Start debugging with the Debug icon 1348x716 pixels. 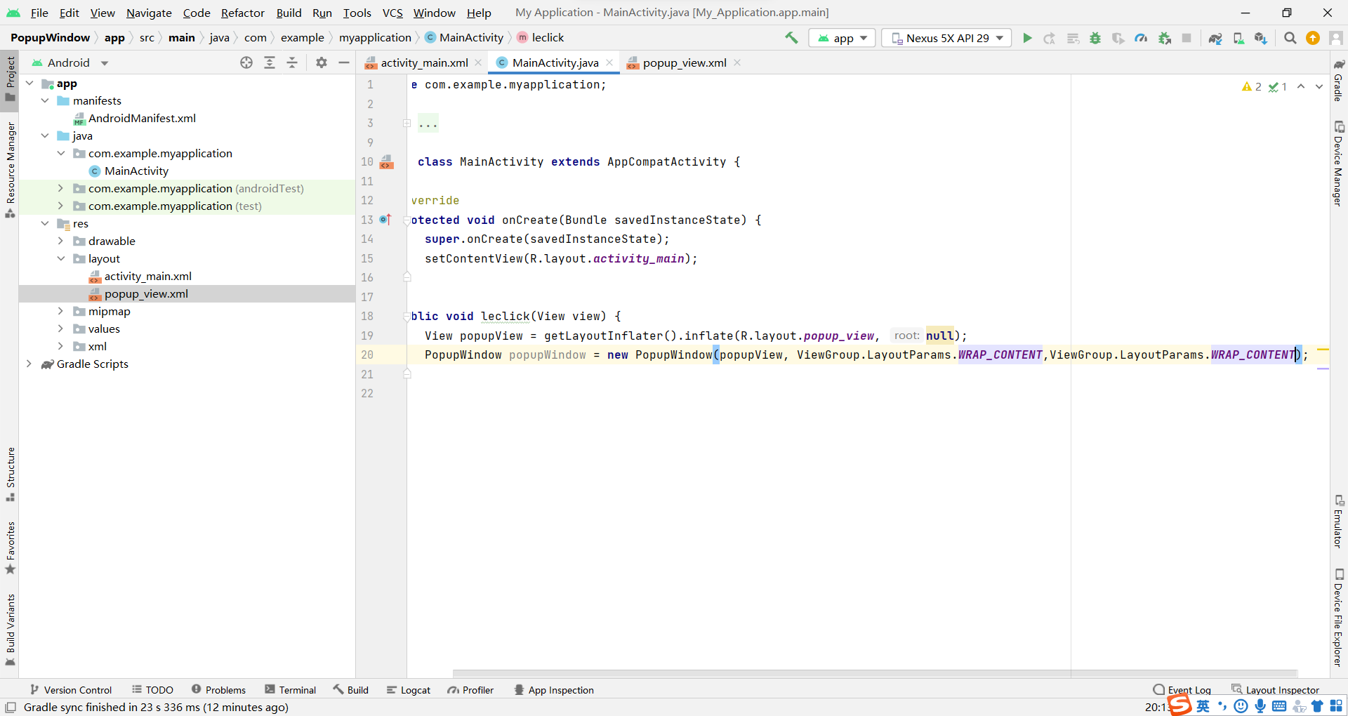pyautogui.click(x=1096, y=38)
